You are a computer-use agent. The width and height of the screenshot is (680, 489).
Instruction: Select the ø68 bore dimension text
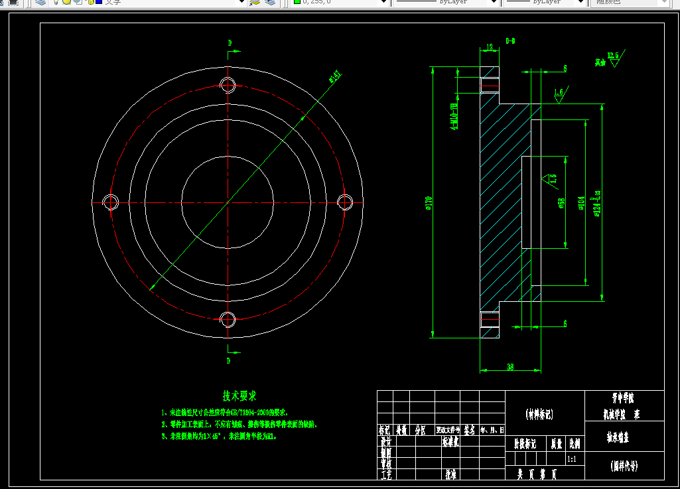tap(562, 203)
